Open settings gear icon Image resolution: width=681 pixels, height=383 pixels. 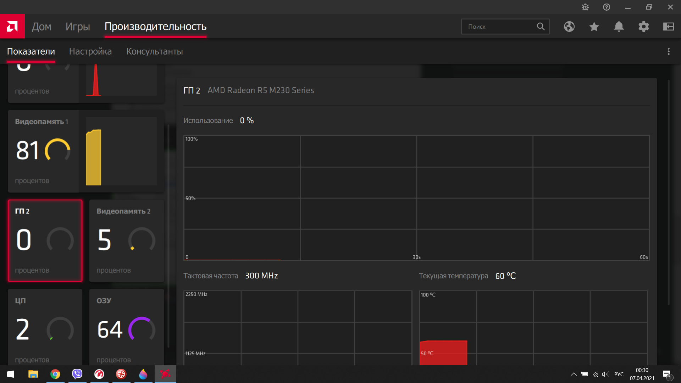[644, 27]
